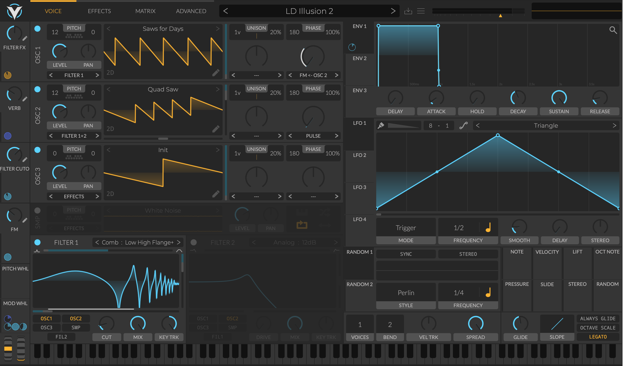
Task: Switch to the ADVANCED tab
Action: (x=191, y=11)
